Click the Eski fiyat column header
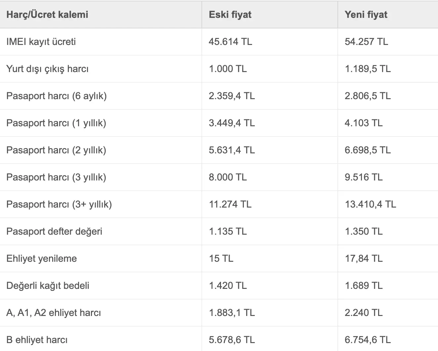This screenshot has height=351, width=438. pyautogui.click(x=230, y=15)
